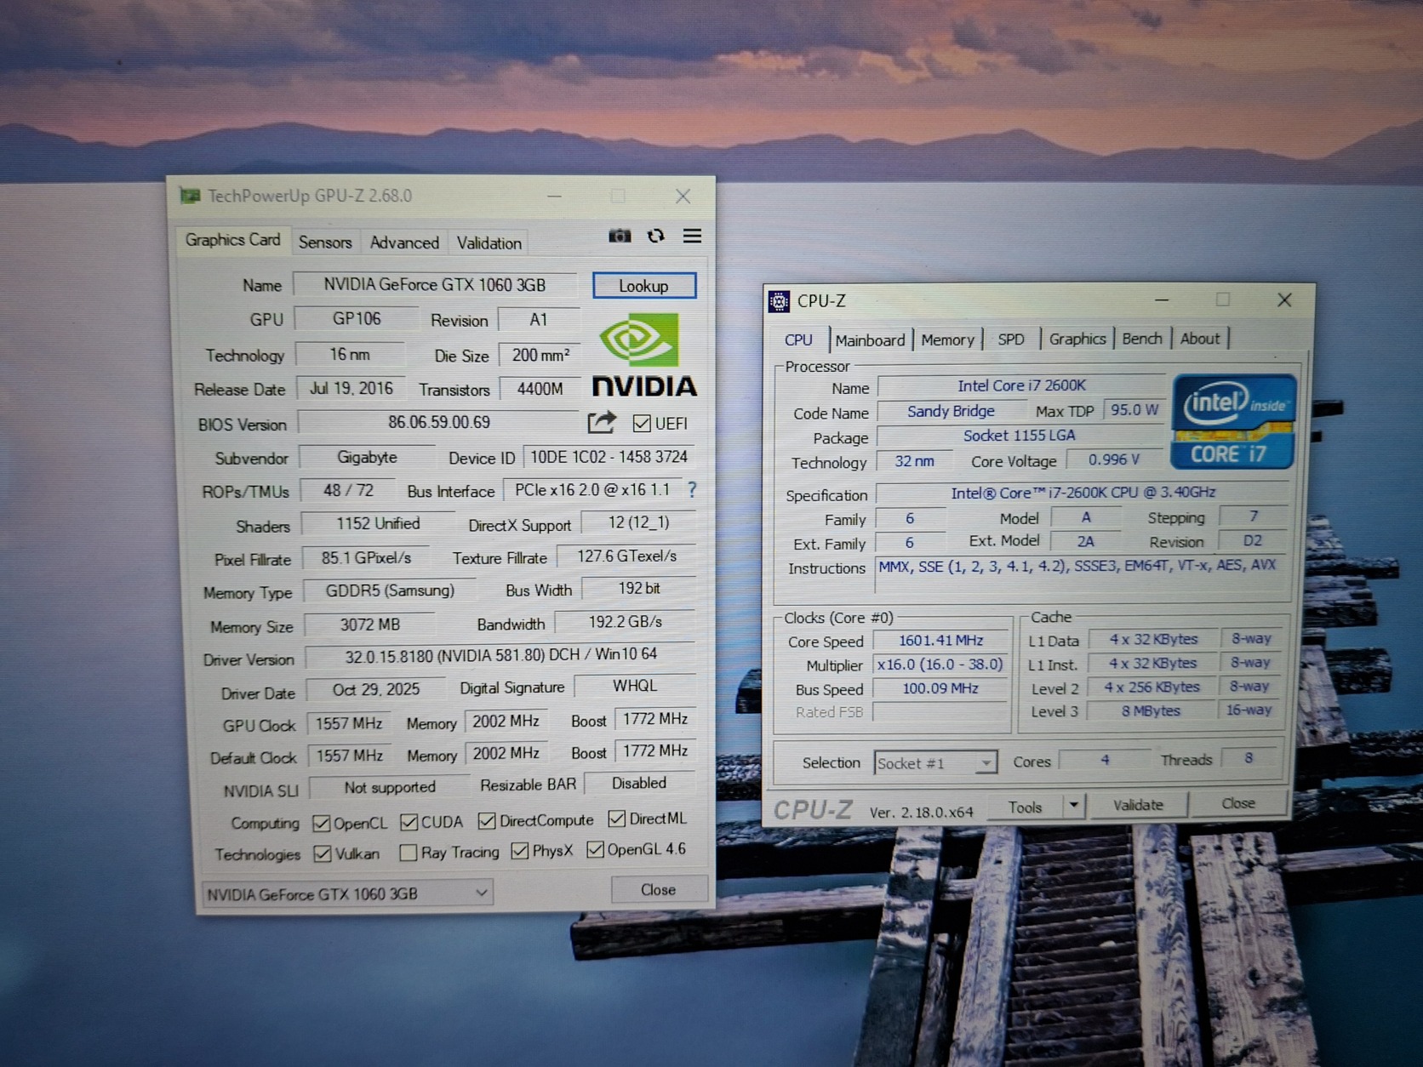Image resolution: width=1423 pixels, height=1067 pixels.
Task: Click the CPU Specification field
Action: click(x=1083, y=493)
